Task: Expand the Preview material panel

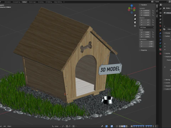Action: pyautogui.click(x=167, y=33)
